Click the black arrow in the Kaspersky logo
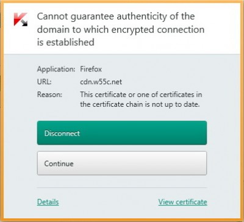Screen dimensions: 244x222 point(24,23)
